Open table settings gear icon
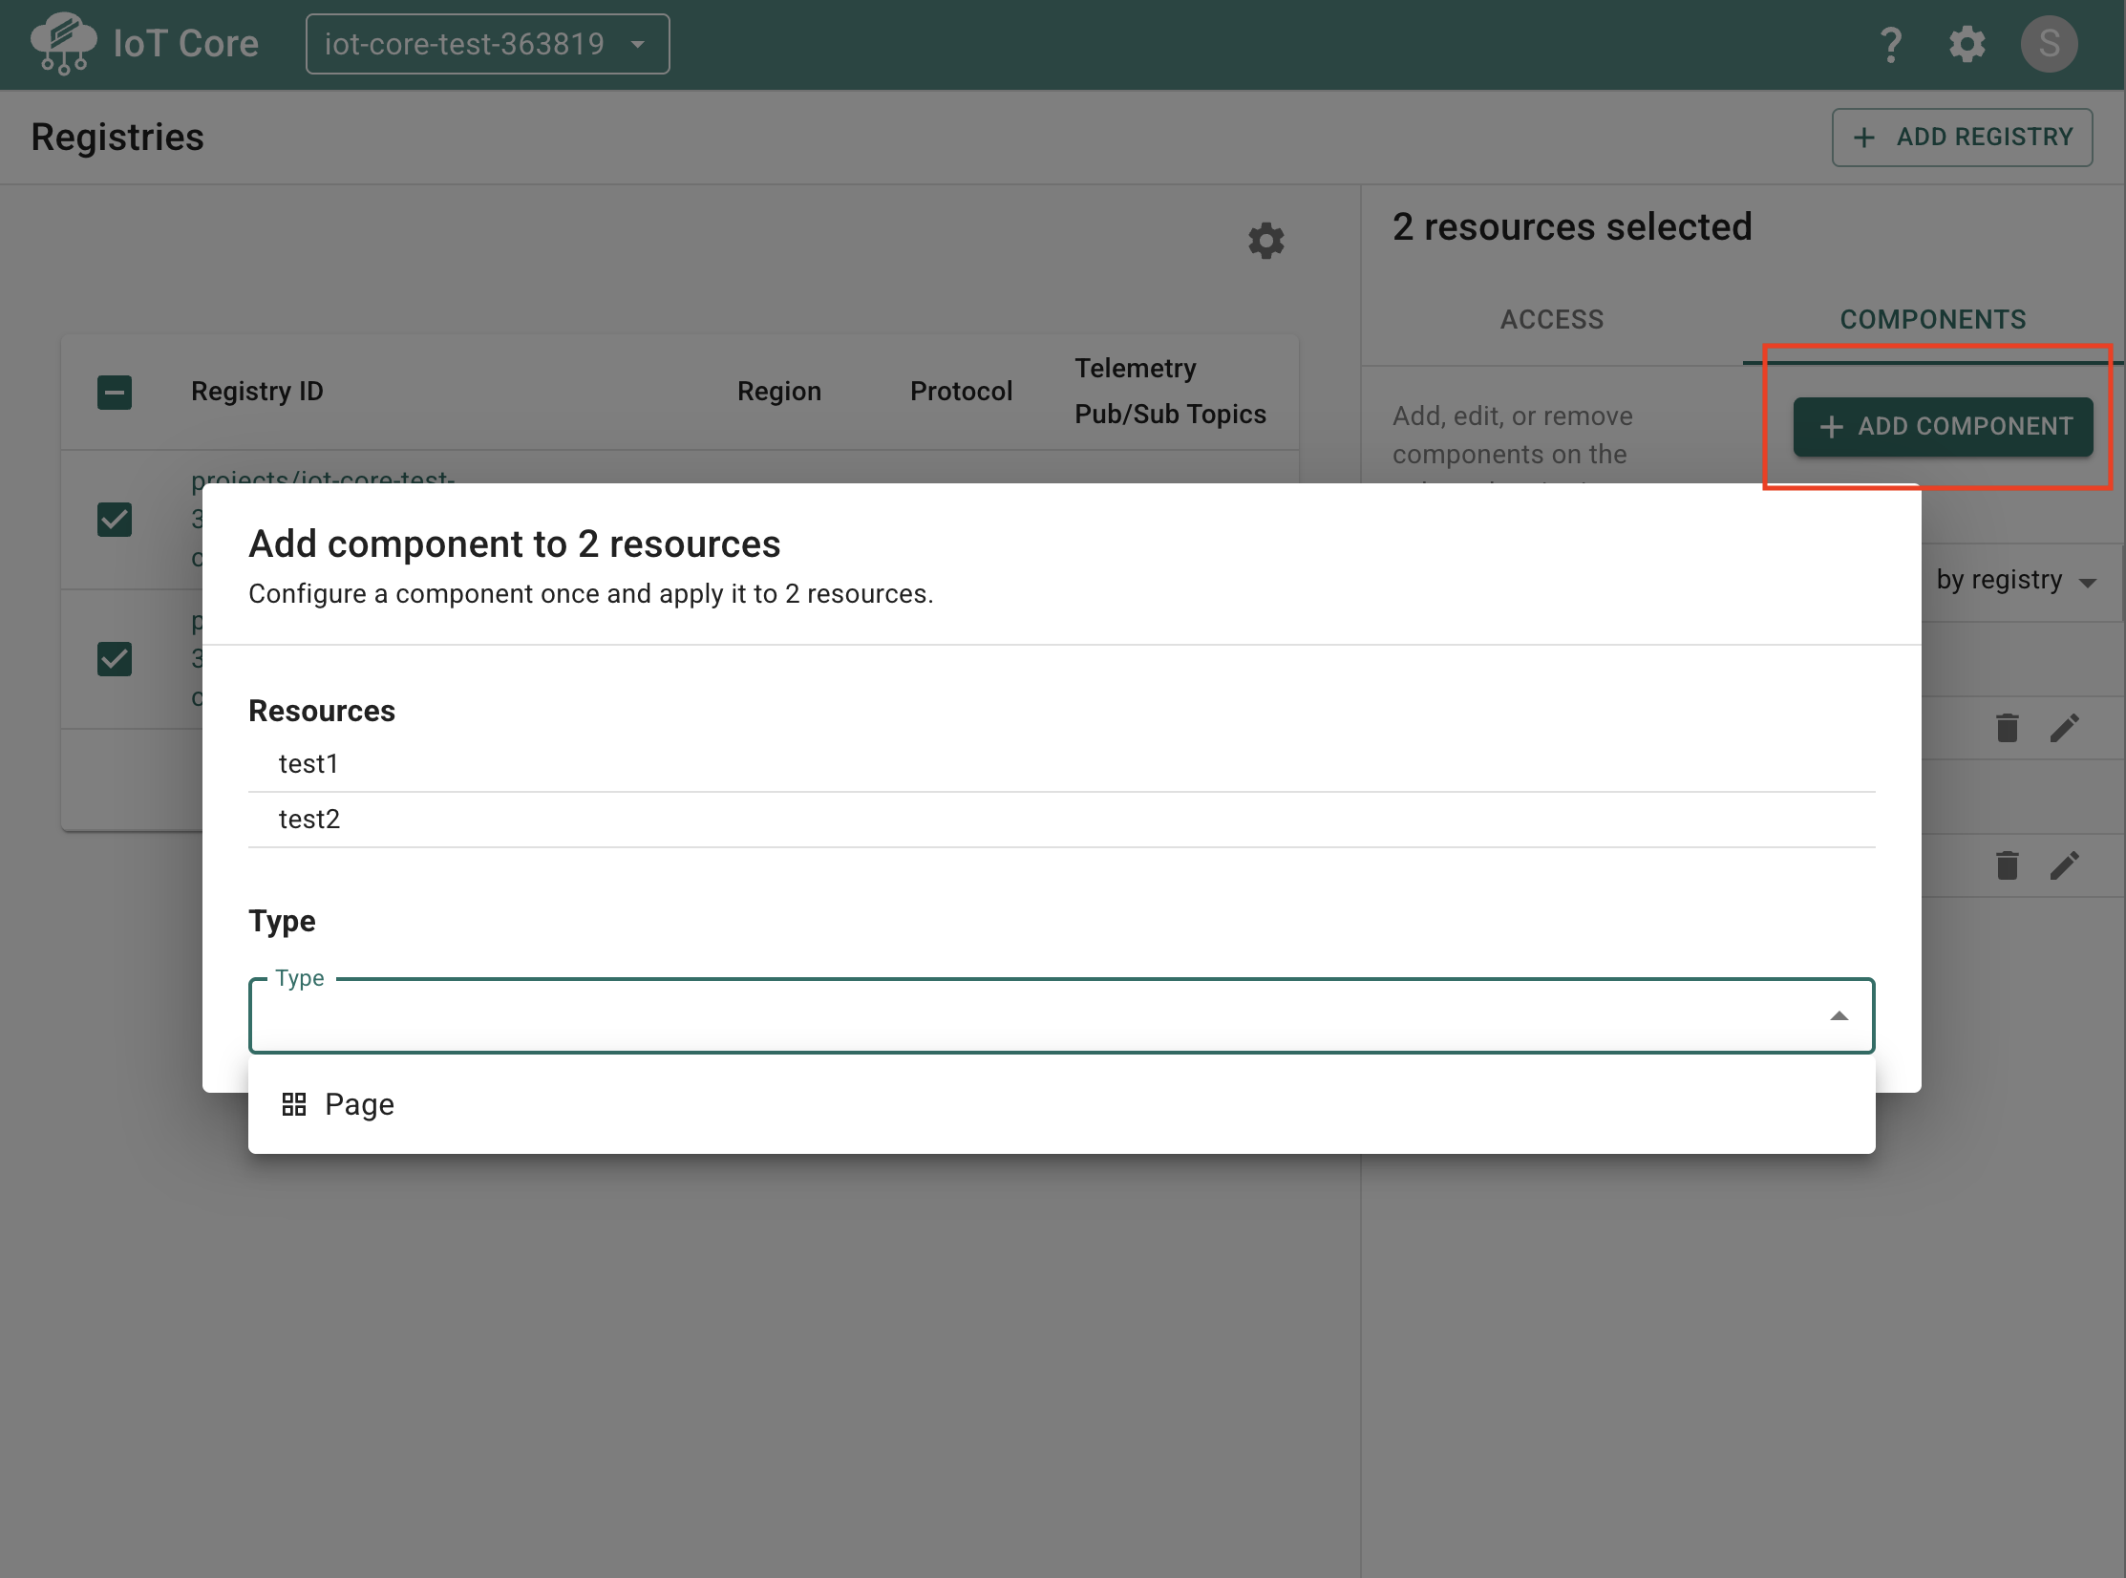This screenshot has width=2126, height=1578. pos(1265,241)
